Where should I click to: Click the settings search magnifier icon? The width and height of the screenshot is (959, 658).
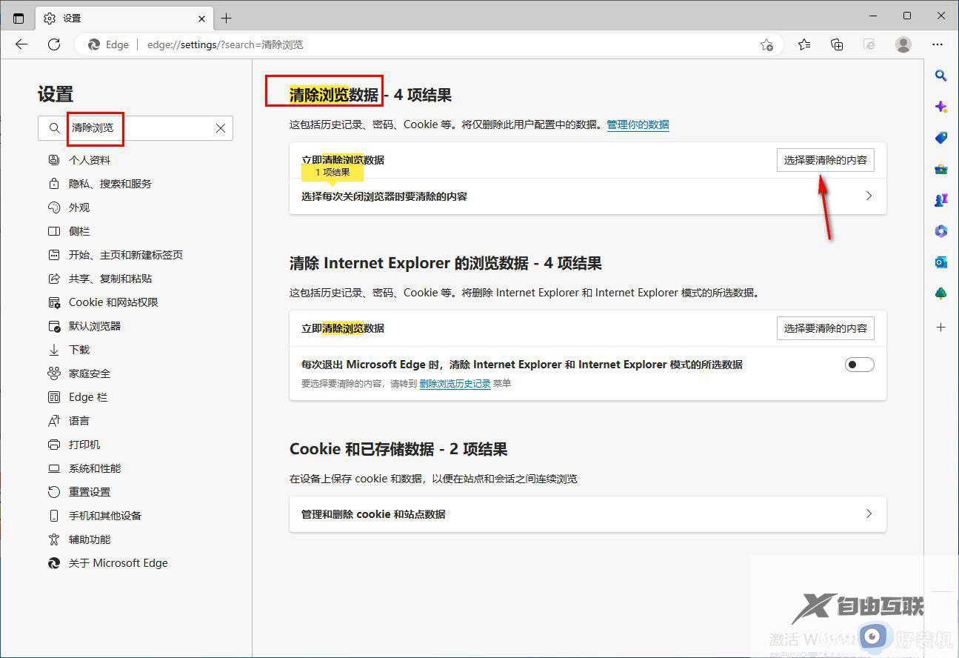(x=54, y=128)
